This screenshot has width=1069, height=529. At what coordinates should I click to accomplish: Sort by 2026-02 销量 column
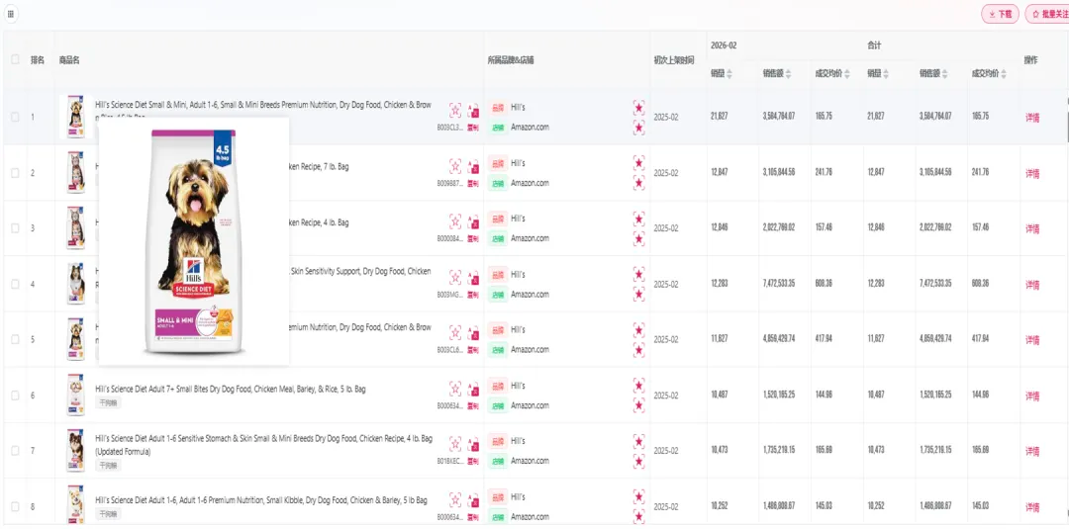[x=729, y=74]
